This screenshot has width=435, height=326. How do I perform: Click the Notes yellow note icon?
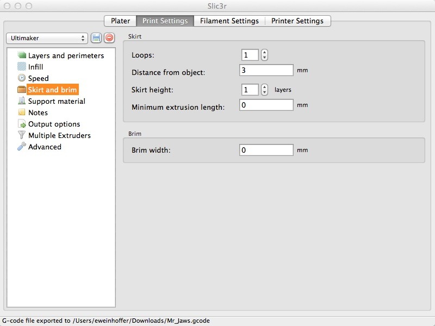(22, 112)
